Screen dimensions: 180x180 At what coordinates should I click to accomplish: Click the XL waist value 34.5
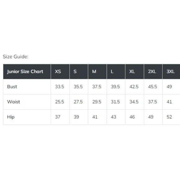point(134,102)
